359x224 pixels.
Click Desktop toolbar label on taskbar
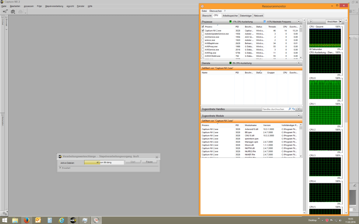tap(312, 220)
